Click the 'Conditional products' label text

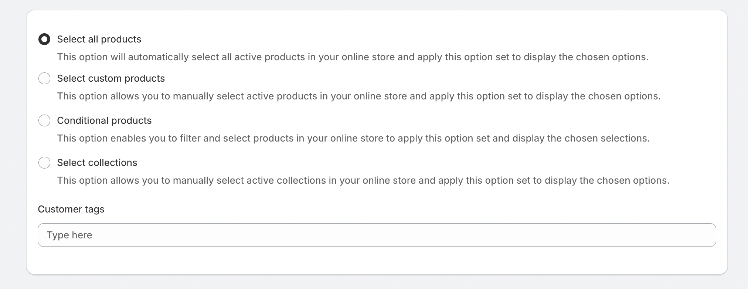[x=104, y=120]
